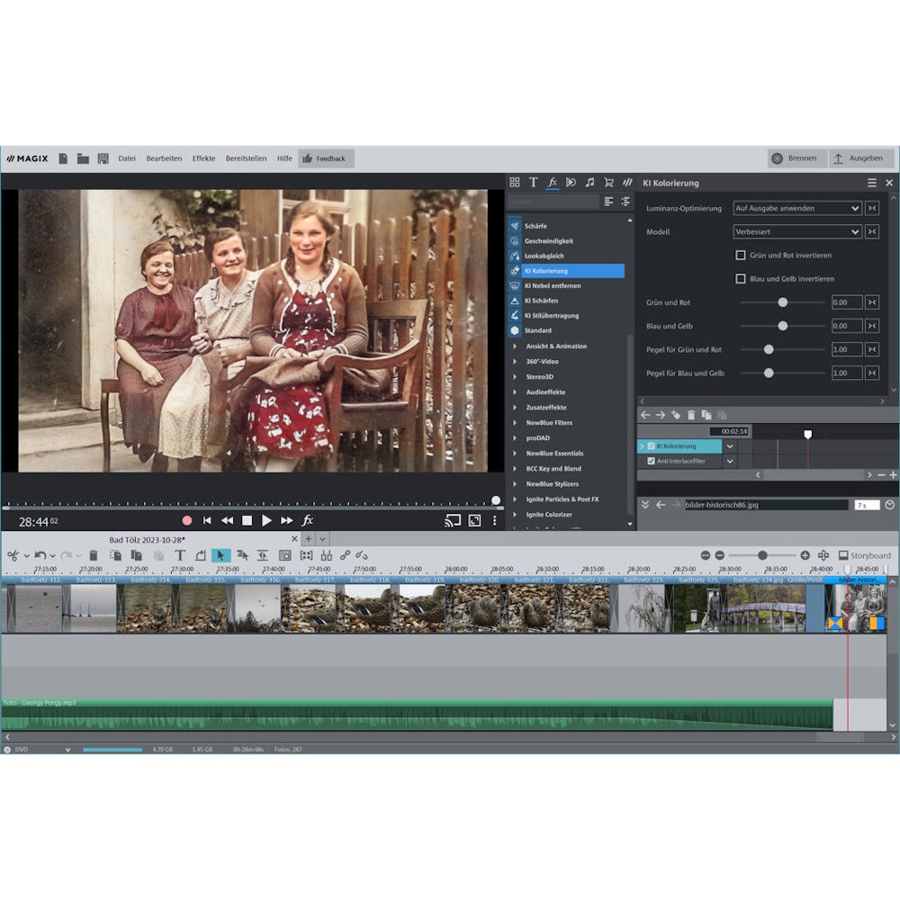Click the Ausgeben button
Image resolution: width=900 pixels, height=900 pixels.
(x=860, y=157)
